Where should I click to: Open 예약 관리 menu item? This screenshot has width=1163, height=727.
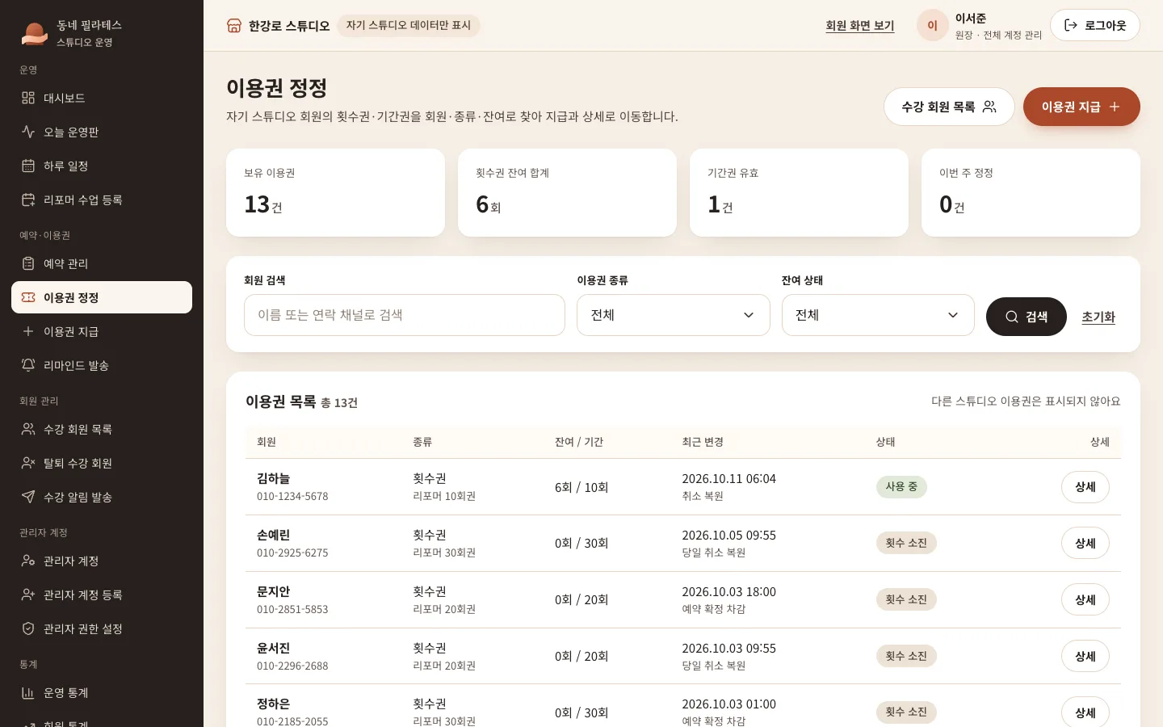(102, 263)
